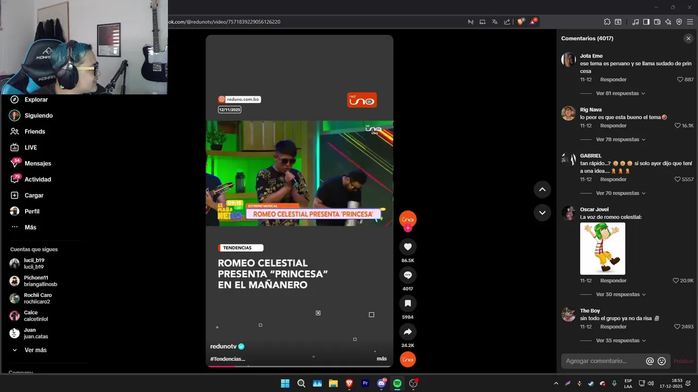698x392 pixels.
Task: Expand Ver 78 respuestas
Action: point(621,140)
